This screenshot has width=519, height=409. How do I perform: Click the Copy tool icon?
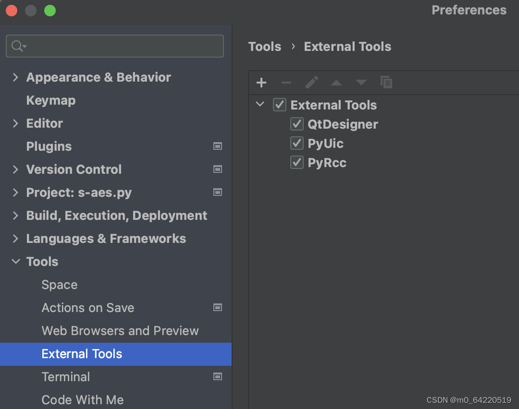[x=386, y=83]
